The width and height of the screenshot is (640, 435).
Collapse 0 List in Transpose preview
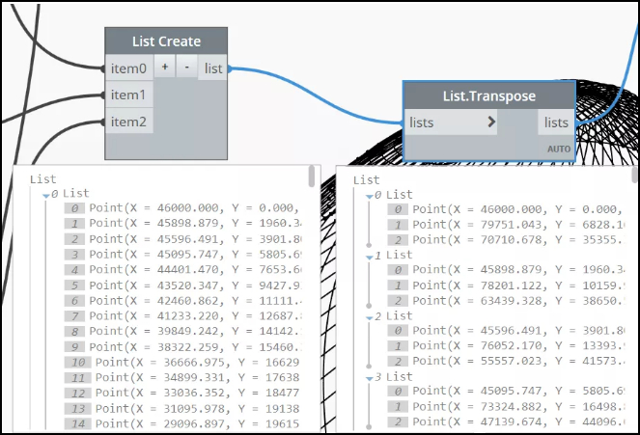coord(370,197)
